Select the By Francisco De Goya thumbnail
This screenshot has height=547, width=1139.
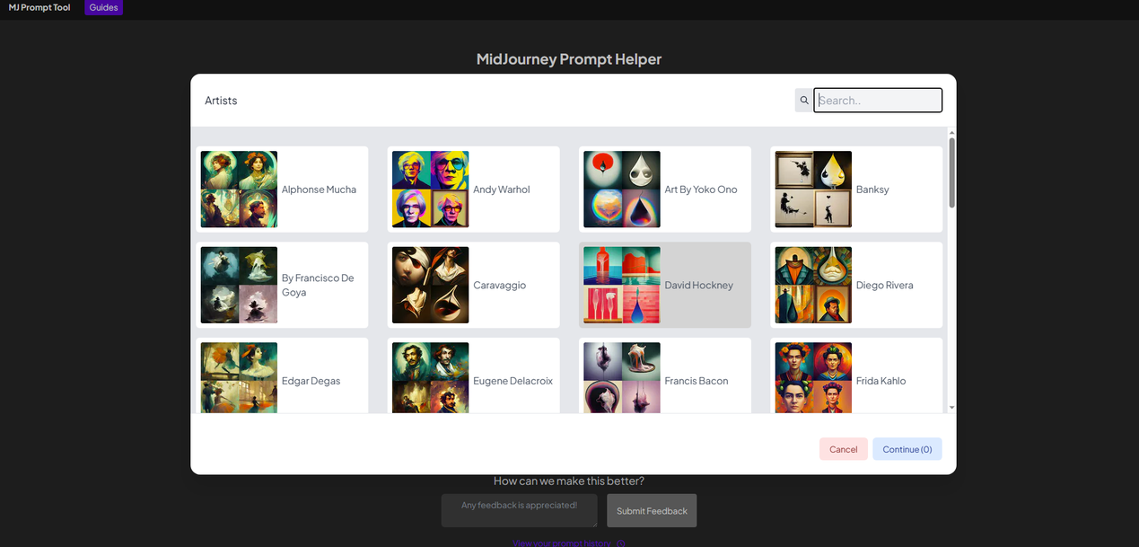pos(239,285)
